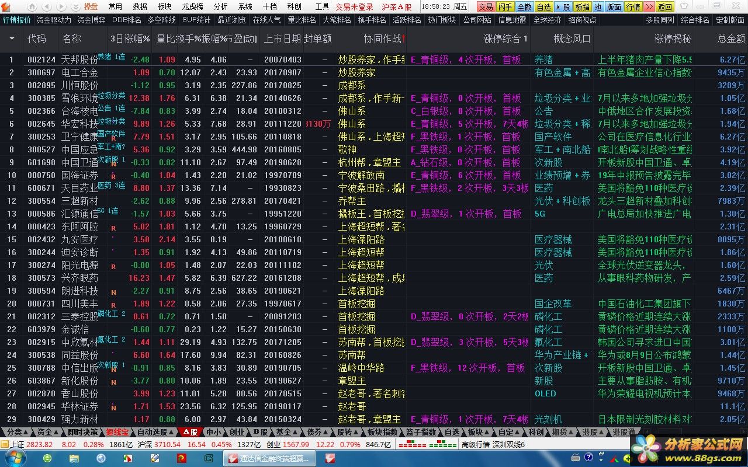
Task: Click stock code 300385
Action: click(41, 98)
